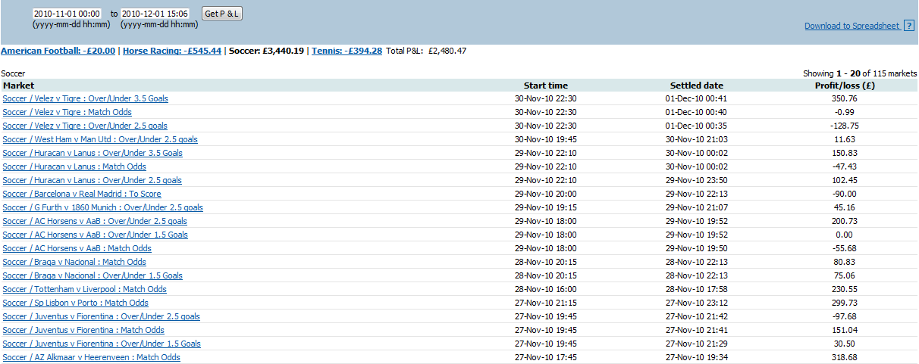Open G Furth v 1860 Munich market
The image size is (919, 364).
[x=103, y=207]
